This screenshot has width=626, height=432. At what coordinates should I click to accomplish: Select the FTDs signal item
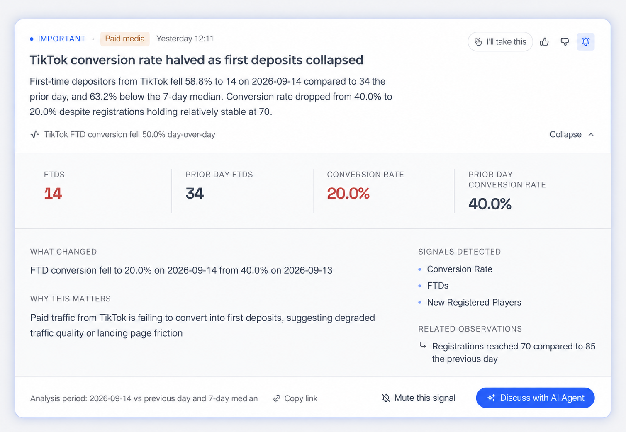click(x=438, y=286)
